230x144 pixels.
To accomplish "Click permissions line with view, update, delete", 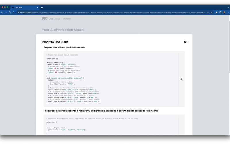I will point(67,130).
